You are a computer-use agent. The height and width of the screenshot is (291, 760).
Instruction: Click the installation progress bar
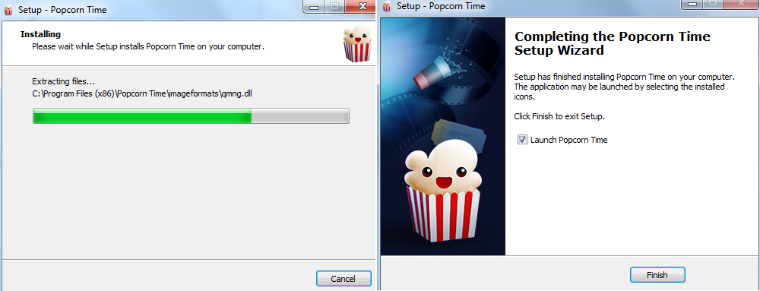coord(191,116)
